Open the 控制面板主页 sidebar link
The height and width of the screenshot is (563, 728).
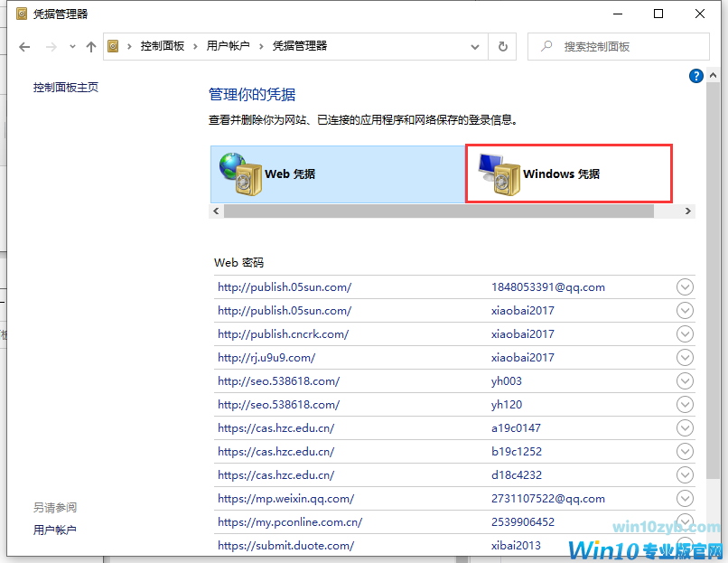point(65,88)
